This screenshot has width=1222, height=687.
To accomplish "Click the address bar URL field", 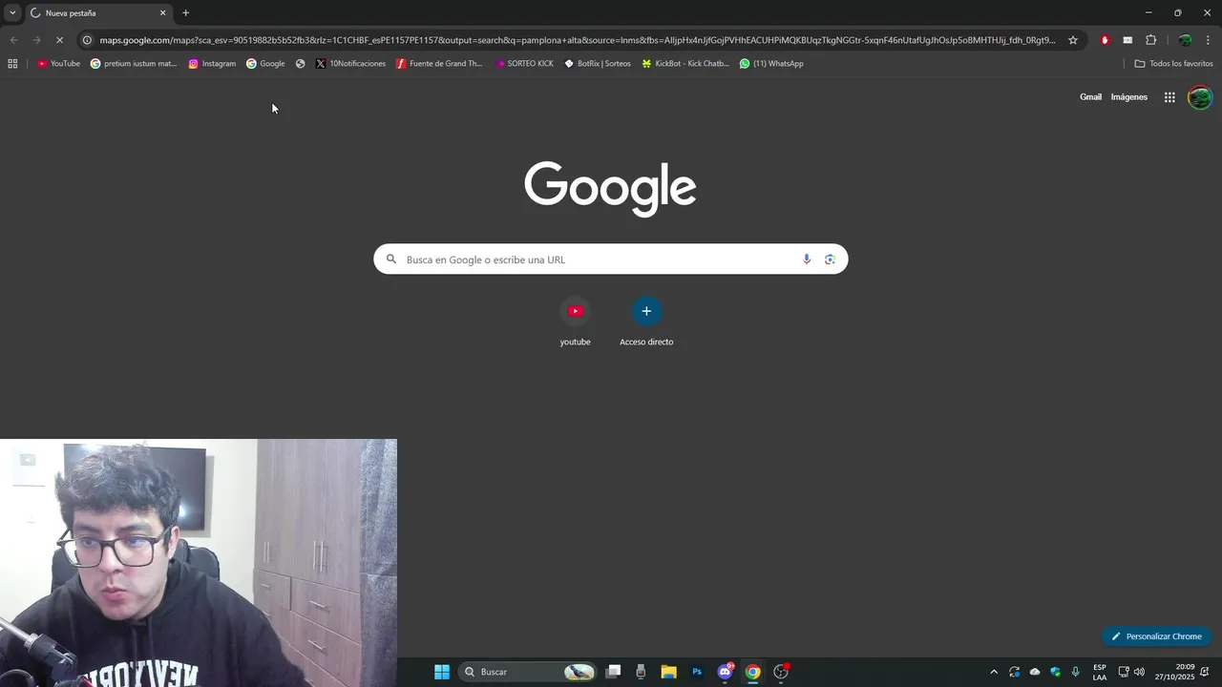I will (x=578, y=40).
